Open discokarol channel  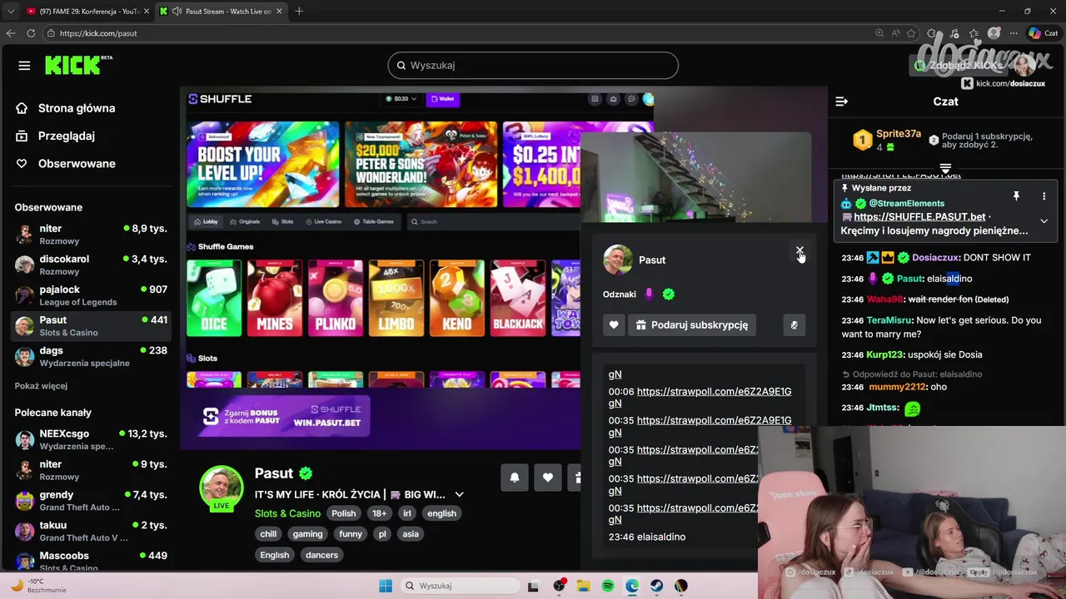click(92, 265)
